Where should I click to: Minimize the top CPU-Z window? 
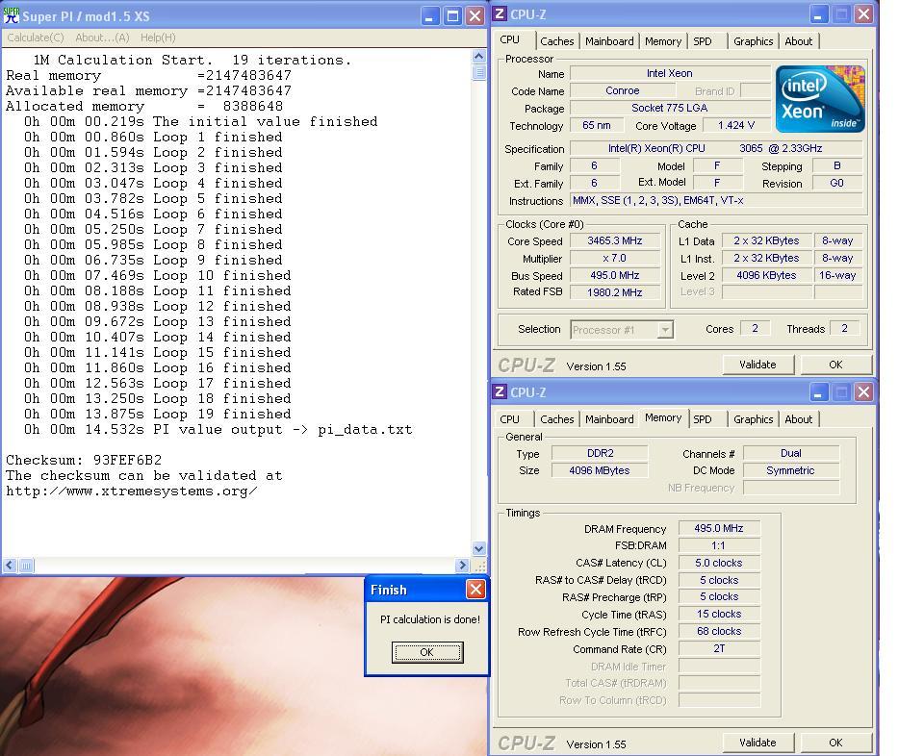tap(818, 14)
